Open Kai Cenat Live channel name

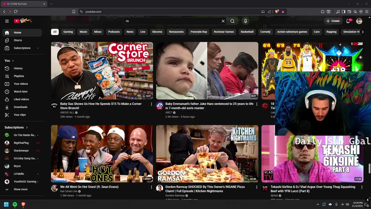pos(69,191)
